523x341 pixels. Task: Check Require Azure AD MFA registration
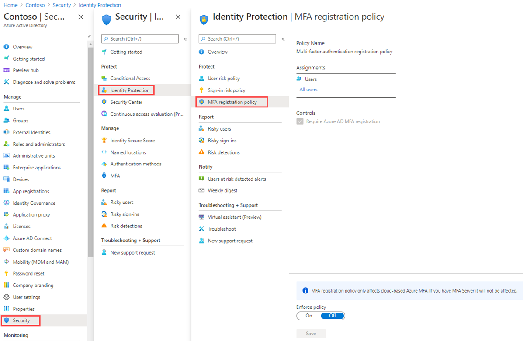tap(300, 121)
